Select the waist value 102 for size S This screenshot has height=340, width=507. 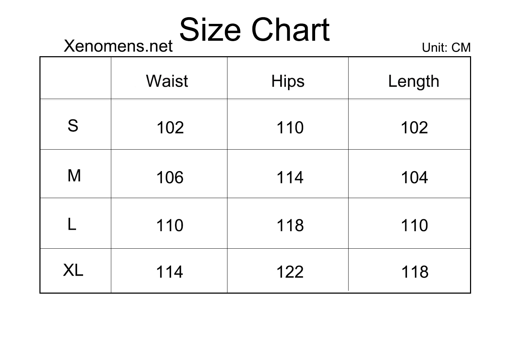(170, 127)
